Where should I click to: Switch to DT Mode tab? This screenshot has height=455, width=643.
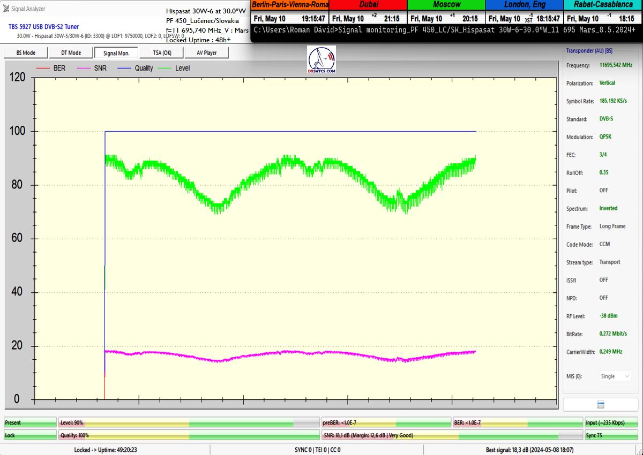71,53
